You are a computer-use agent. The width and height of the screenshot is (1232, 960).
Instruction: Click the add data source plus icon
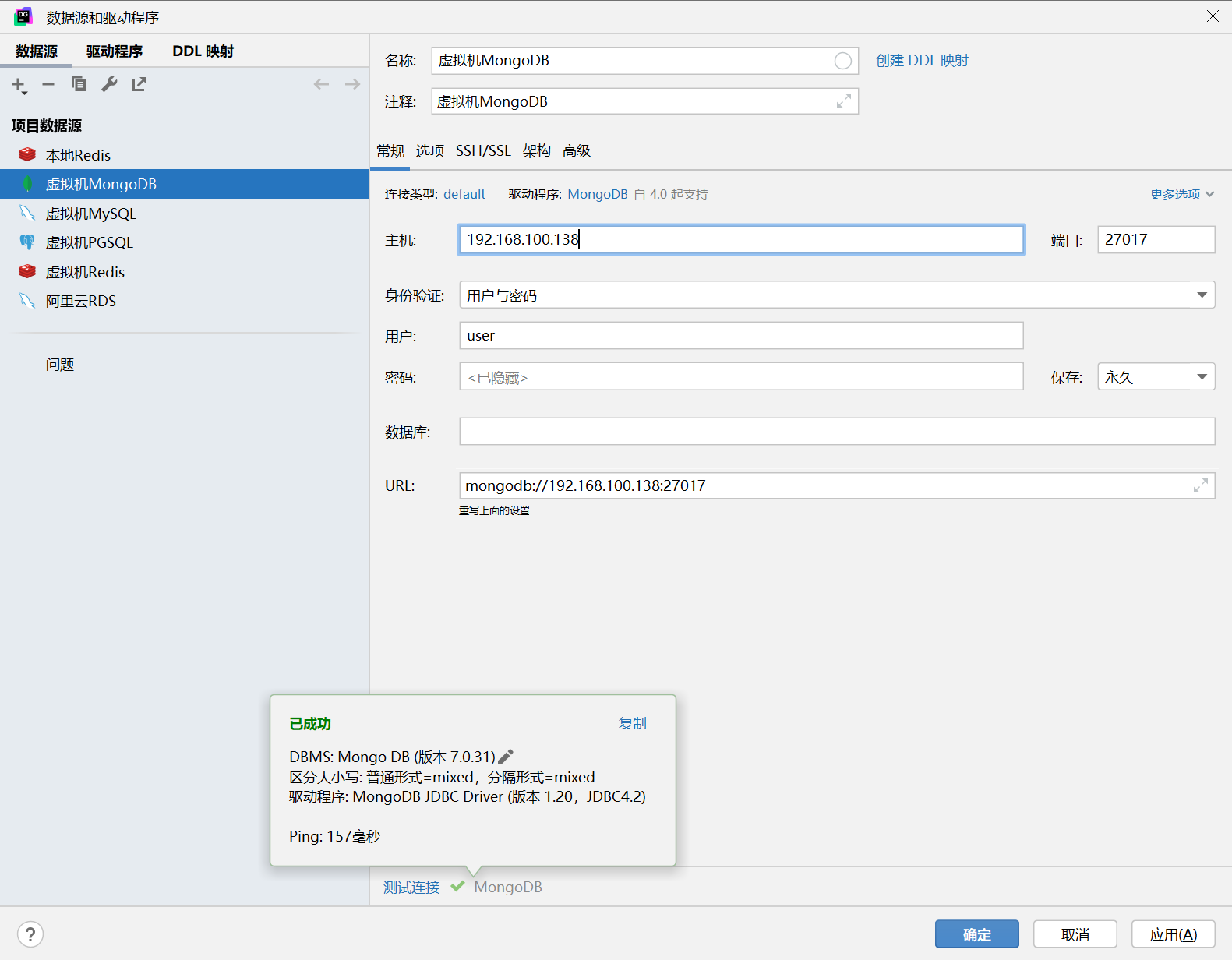(17, 84)
